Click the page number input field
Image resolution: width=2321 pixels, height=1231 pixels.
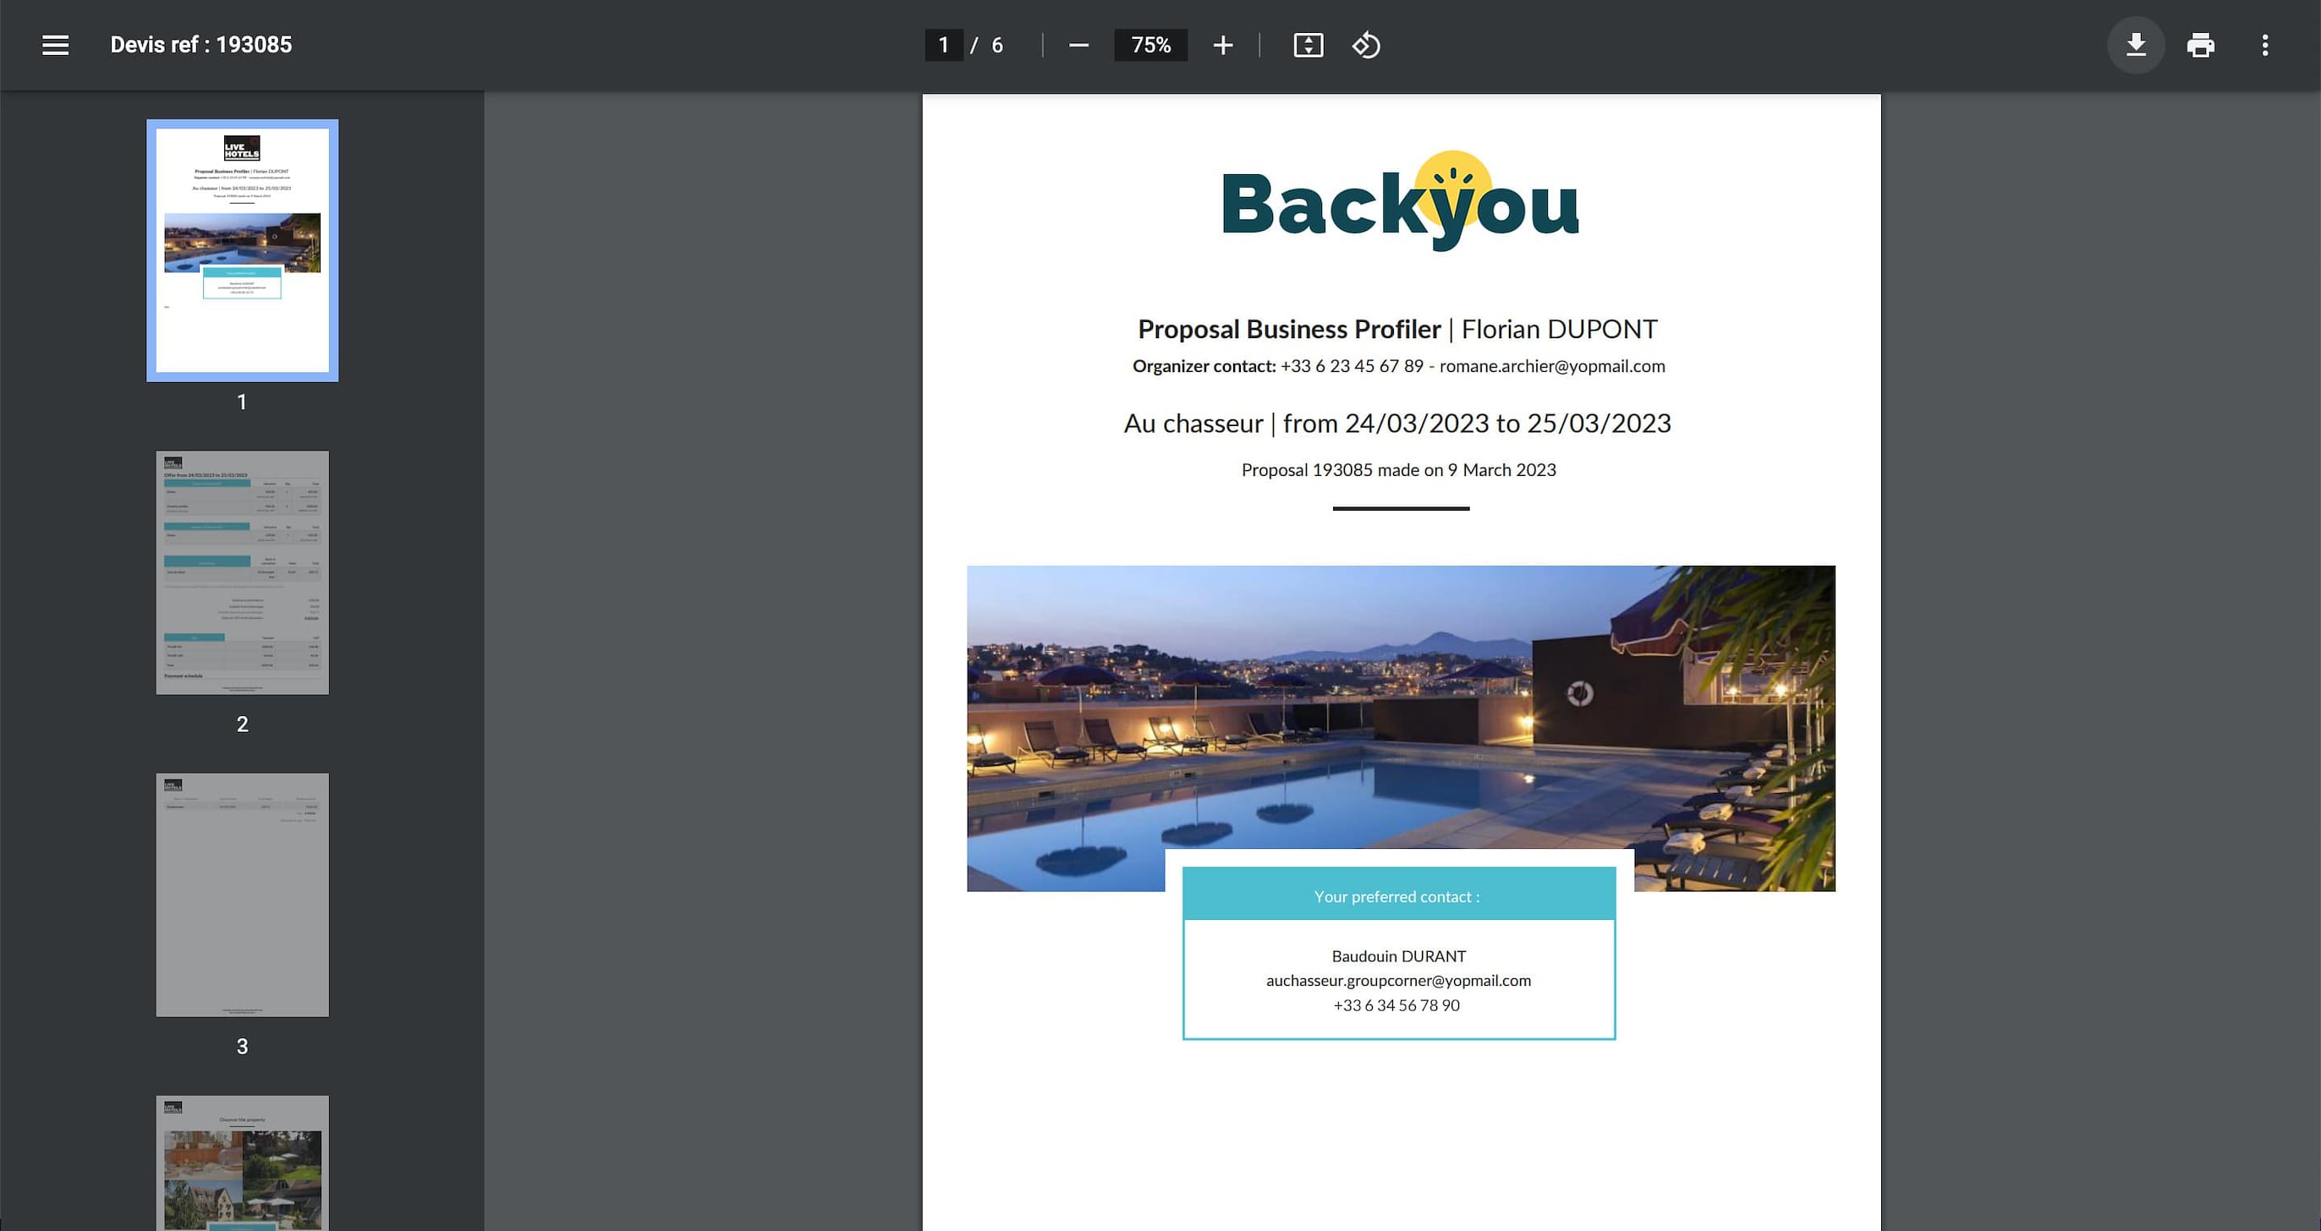(942, 44)
